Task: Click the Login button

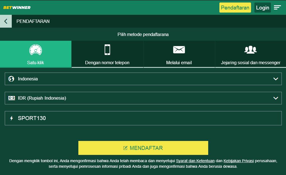Action: click(262, 8)
